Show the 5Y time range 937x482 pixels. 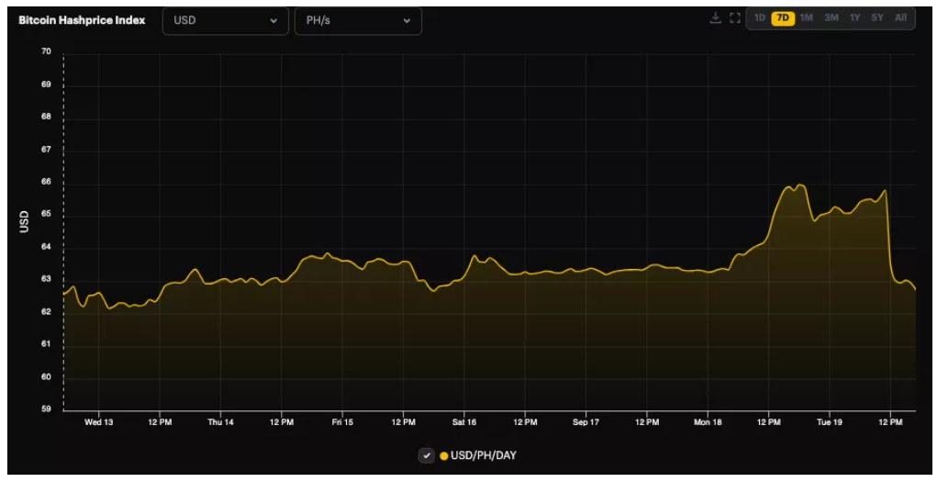tap(878, 18)
